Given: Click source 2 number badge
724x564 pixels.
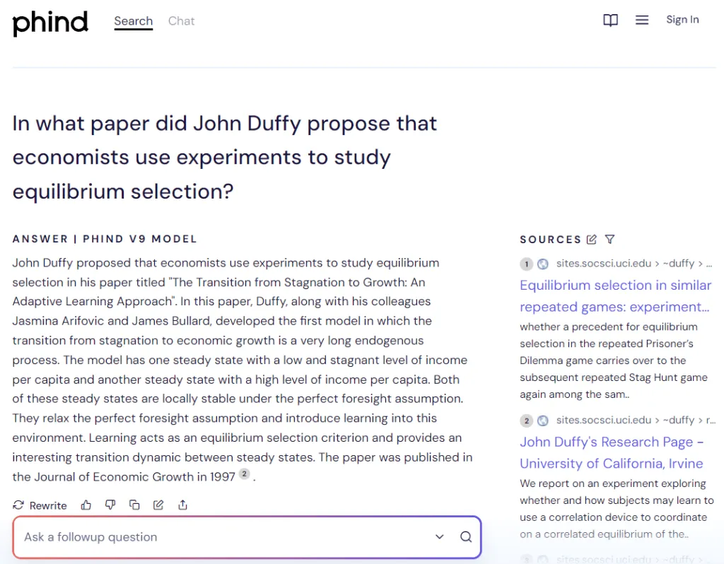Looking at the screenshot, I should coord(526,421).
